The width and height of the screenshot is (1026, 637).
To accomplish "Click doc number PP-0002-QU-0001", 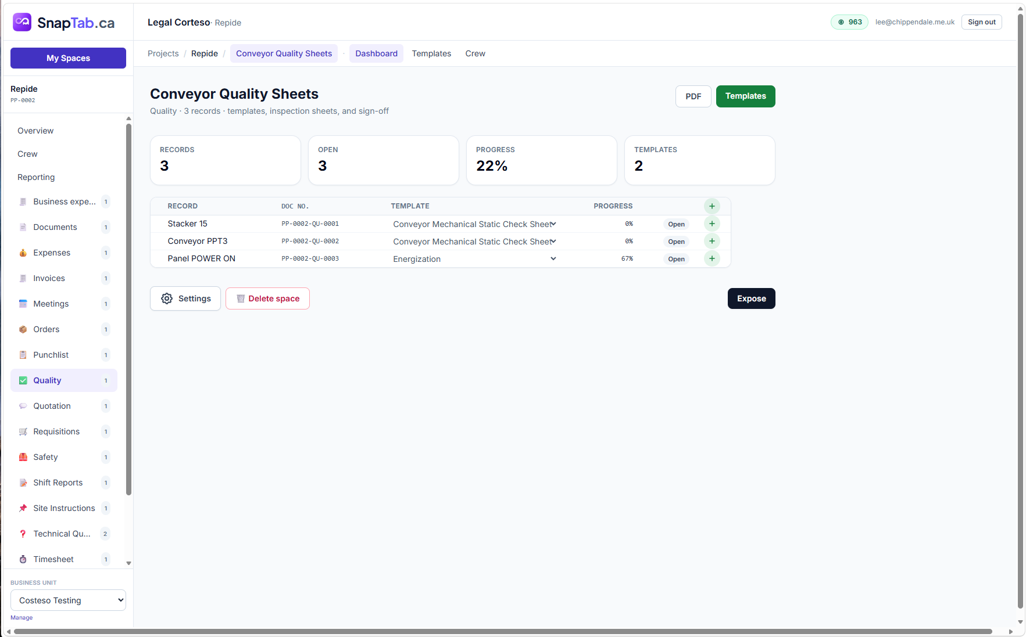I will click(x=310, y=224).
